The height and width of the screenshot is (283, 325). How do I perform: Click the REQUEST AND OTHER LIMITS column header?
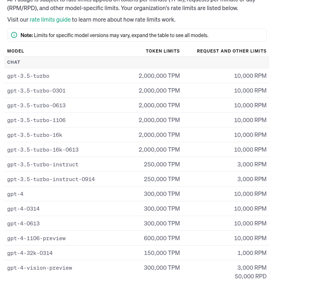click(232, 51)
